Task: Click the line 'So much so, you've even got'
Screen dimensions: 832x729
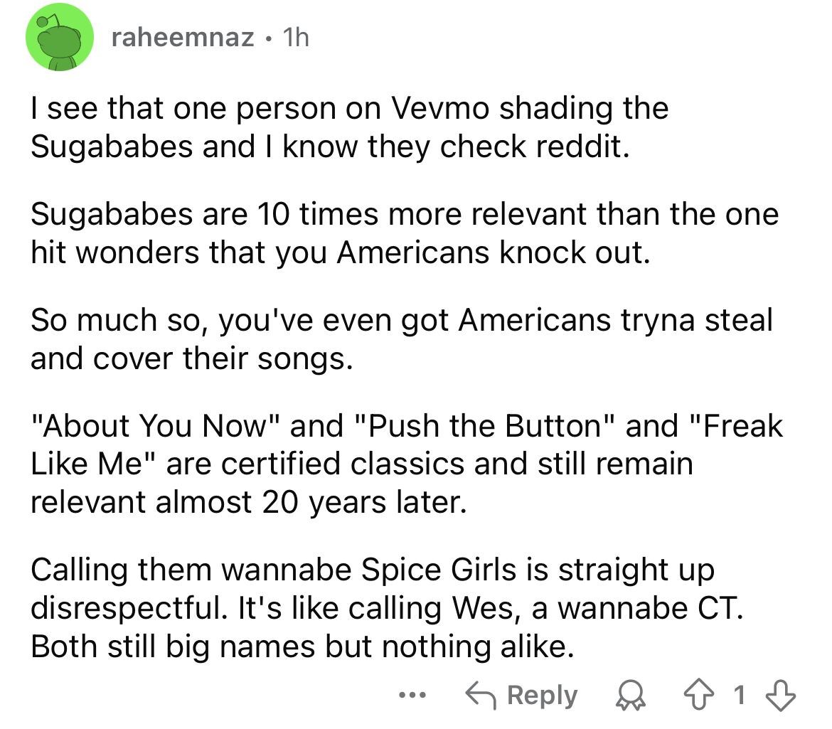Action: 401,321
